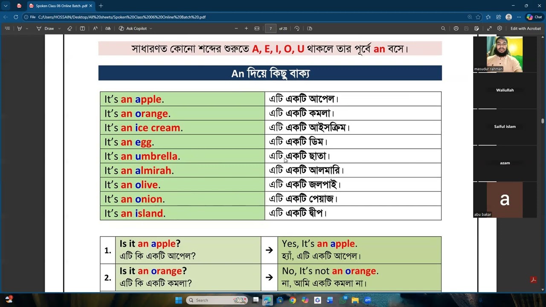Switch to the Spoken Class 06 PDF tab
The image size is (546, 307).
[x=61, y=6]
